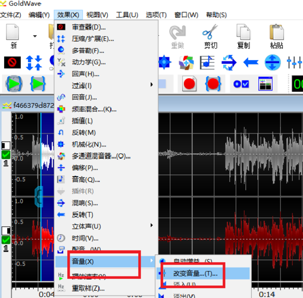Click the reverse left-arrow toolbar icon
Viewport: 303px width, 298px height.
coord(251,63)
